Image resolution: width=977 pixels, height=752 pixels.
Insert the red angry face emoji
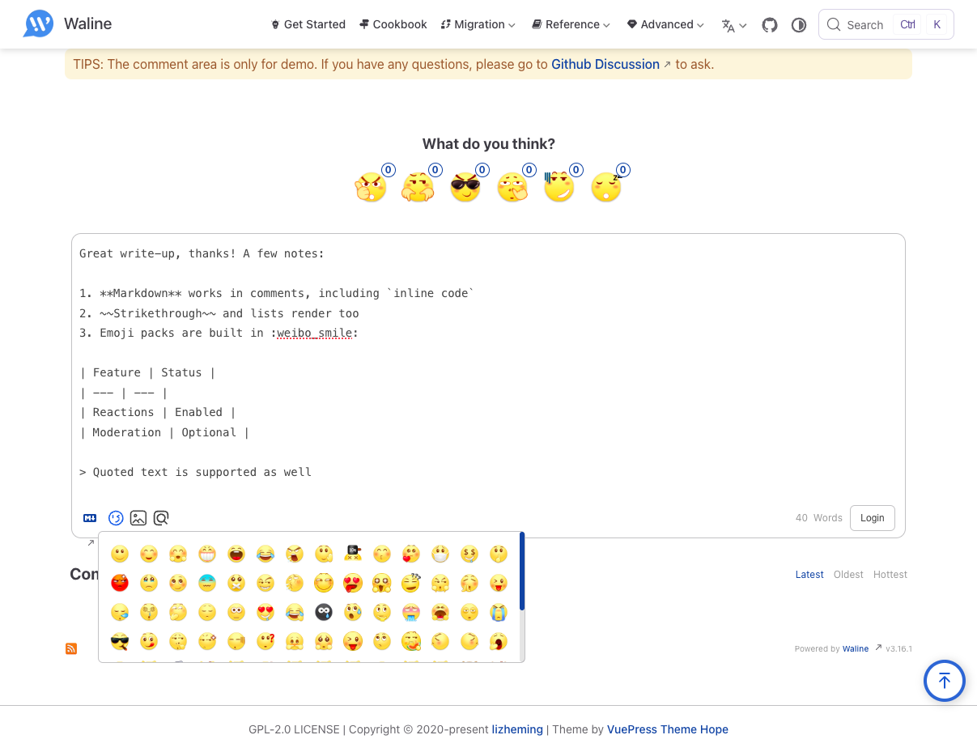[x=120, y=583]
